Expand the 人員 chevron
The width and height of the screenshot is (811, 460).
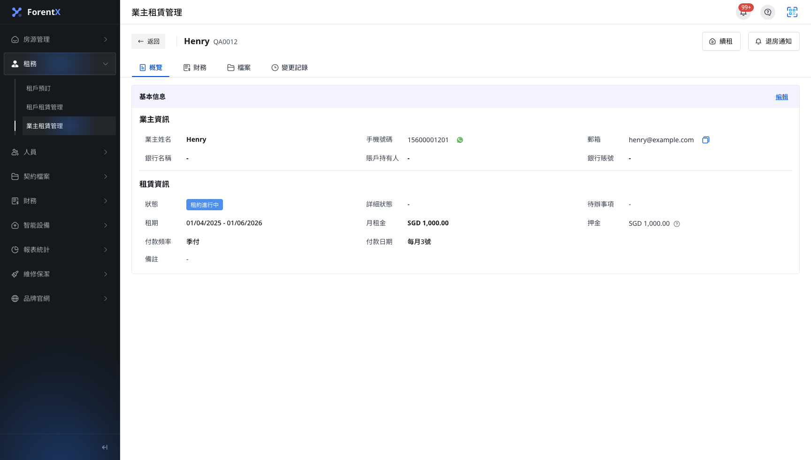pyautogui.click(x=106, y=152)
